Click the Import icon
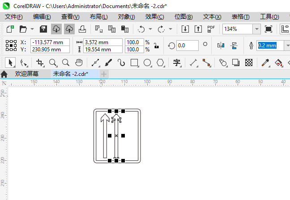Viewport: 290px width, 200px height. pyautogui.click(x=185, y=29)
